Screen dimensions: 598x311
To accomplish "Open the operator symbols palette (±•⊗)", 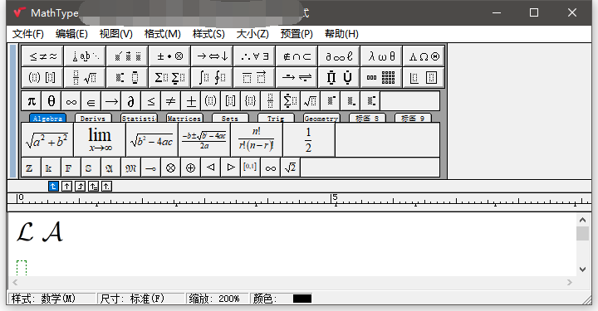I will point(169,56).
